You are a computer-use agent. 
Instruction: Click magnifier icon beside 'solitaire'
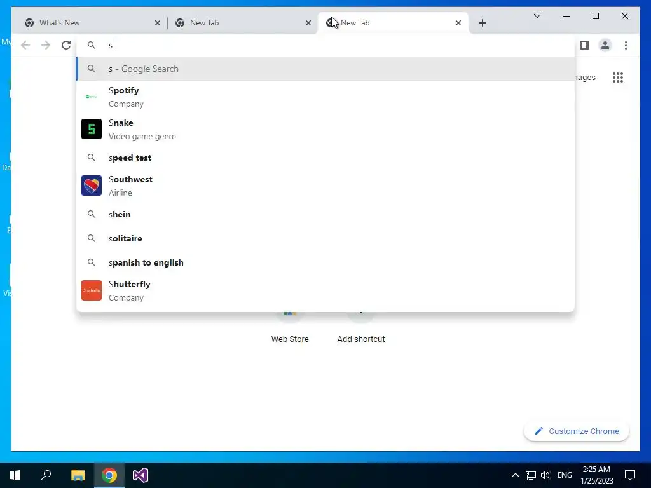pos(92,238)
